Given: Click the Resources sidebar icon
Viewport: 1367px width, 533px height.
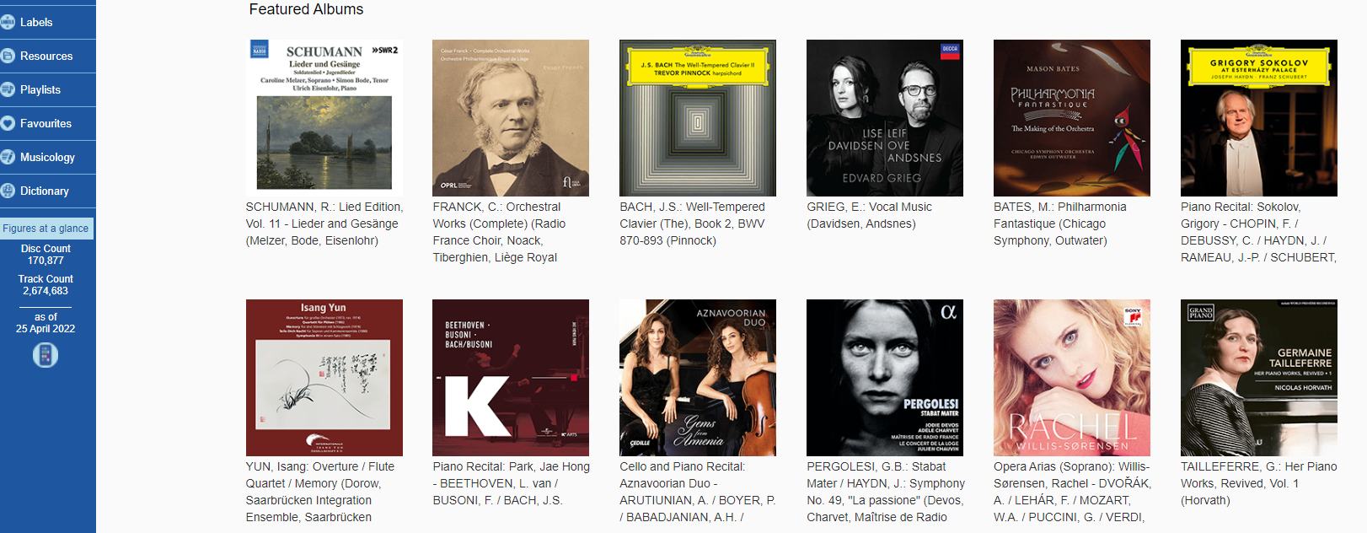Looking at the screenshot, I should point(8,56).
